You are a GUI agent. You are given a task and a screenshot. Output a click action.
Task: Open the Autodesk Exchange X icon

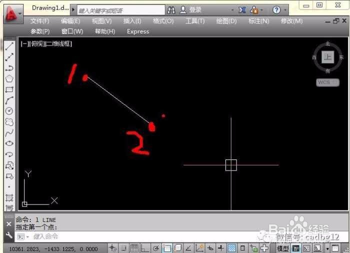click(242, 10)
